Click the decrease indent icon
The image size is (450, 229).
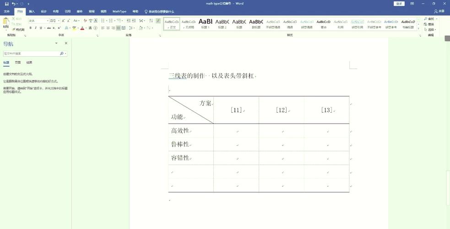click(x=129, y=21)
